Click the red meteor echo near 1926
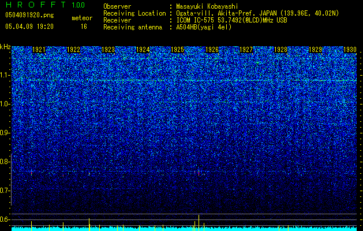This screenshot has width=363, height=231. [199, 173]
